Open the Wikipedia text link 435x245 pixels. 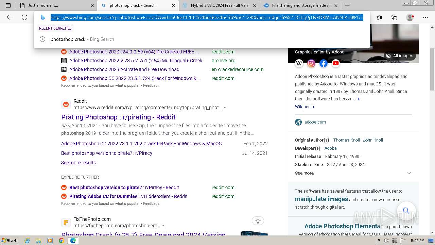(x=304, y=107)
